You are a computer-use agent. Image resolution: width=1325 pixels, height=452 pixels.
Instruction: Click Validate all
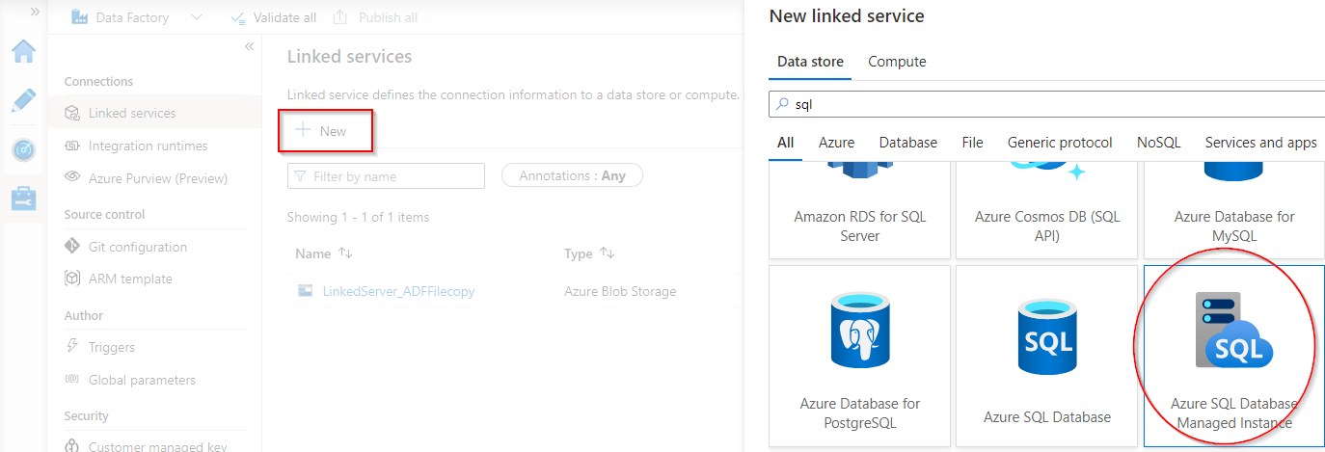274,17
